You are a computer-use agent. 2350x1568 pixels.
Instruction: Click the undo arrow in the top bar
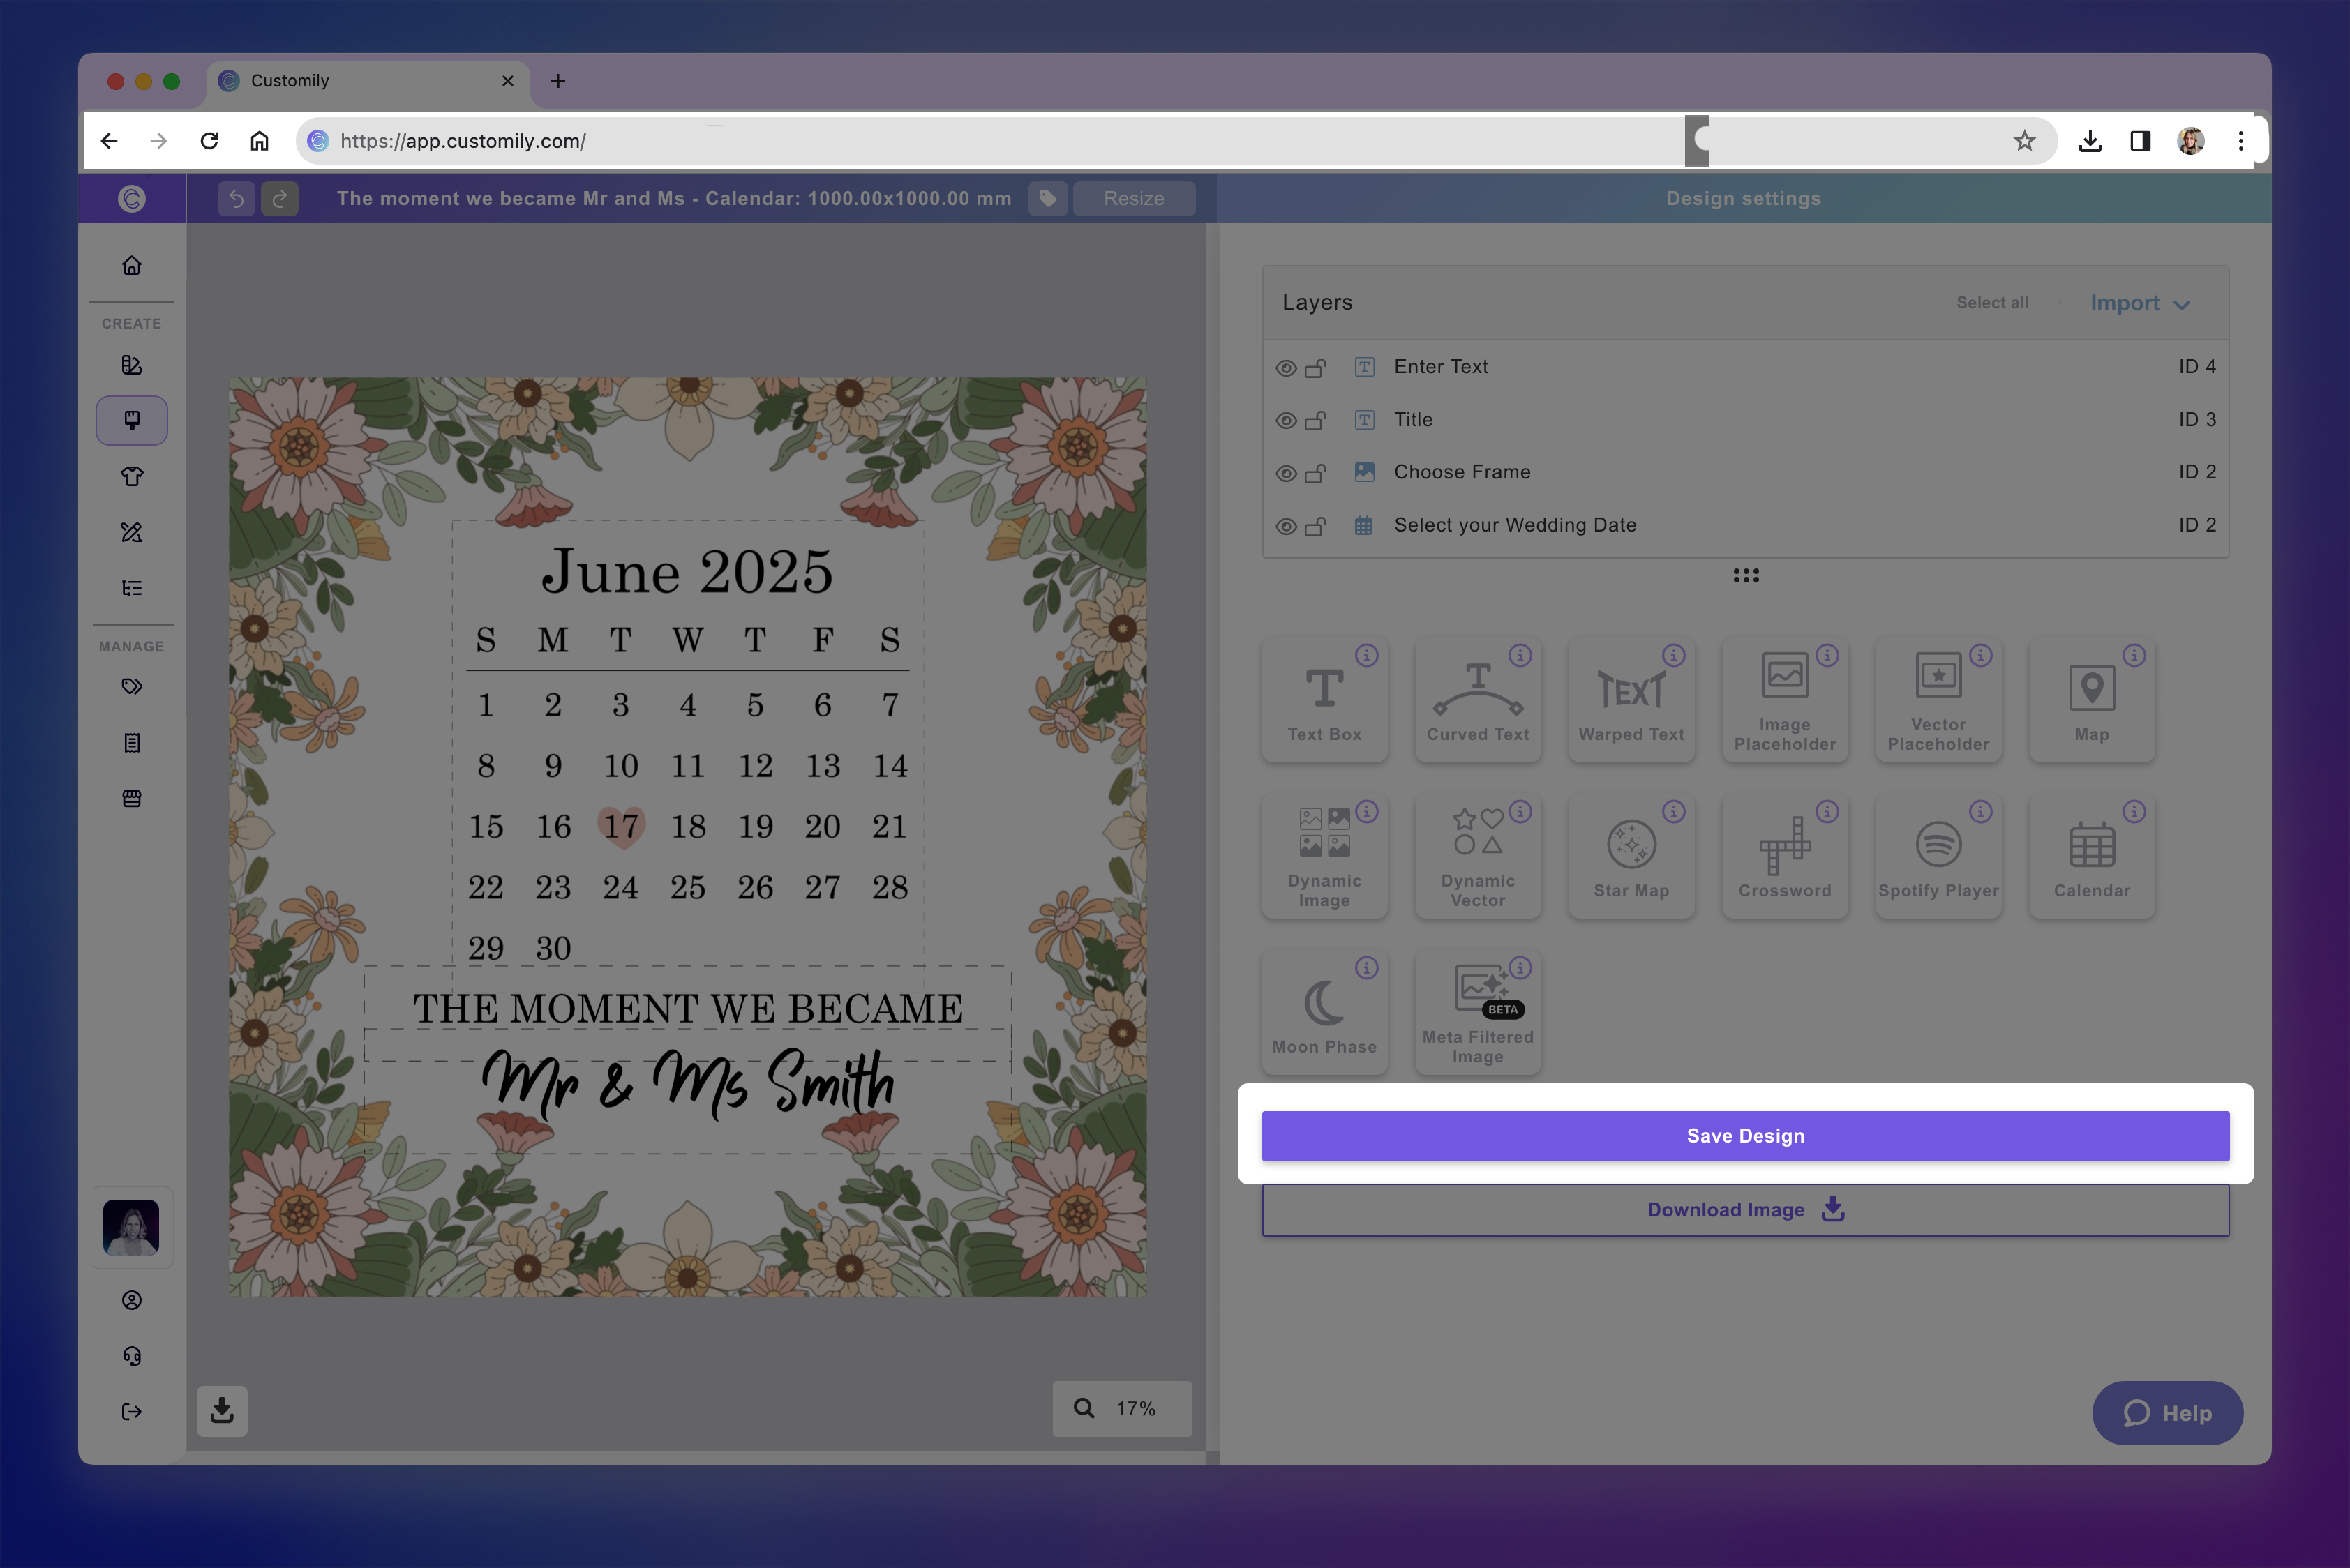tap(236, 199)
